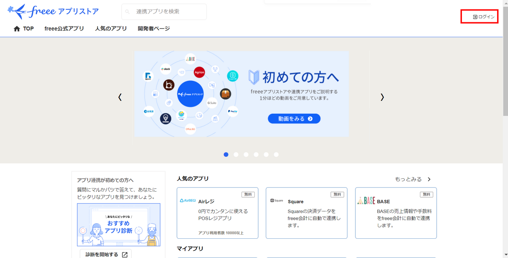This screenshot has width=508, height=258.
Task: Open the Airレジ app title
Action: click(x=206, y=202)
